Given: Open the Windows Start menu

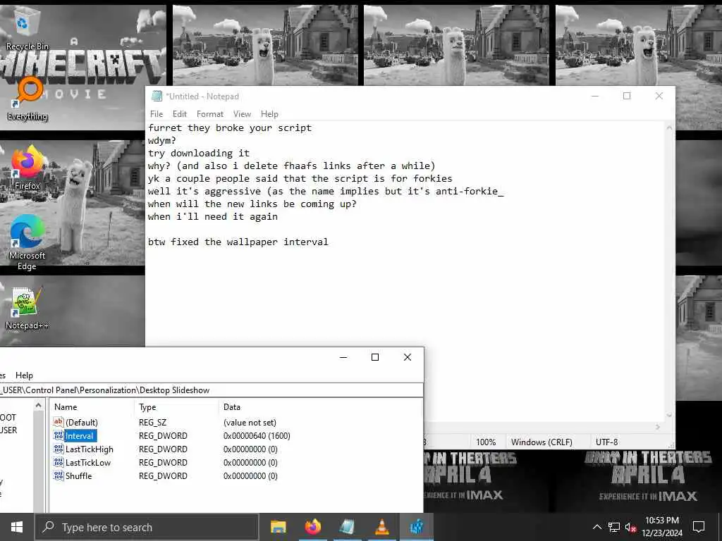Looking at the screenshot, I should coord(17,527).
